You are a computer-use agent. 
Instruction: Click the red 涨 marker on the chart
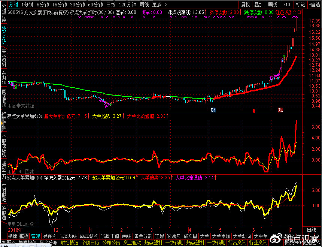(280, 110)
